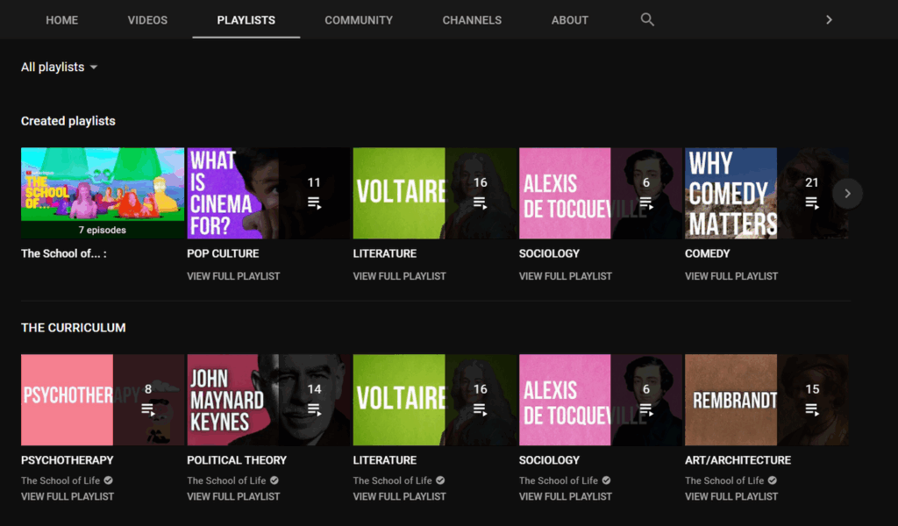
Task: Open the What Is Cinema For thumbnail
Action: tap(268, 193)
